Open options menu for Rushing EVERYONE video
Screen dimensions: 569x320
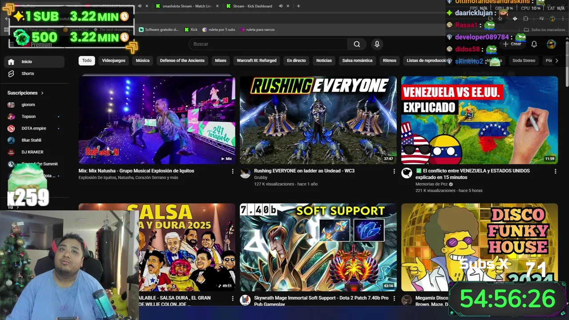tap(394, 171)
